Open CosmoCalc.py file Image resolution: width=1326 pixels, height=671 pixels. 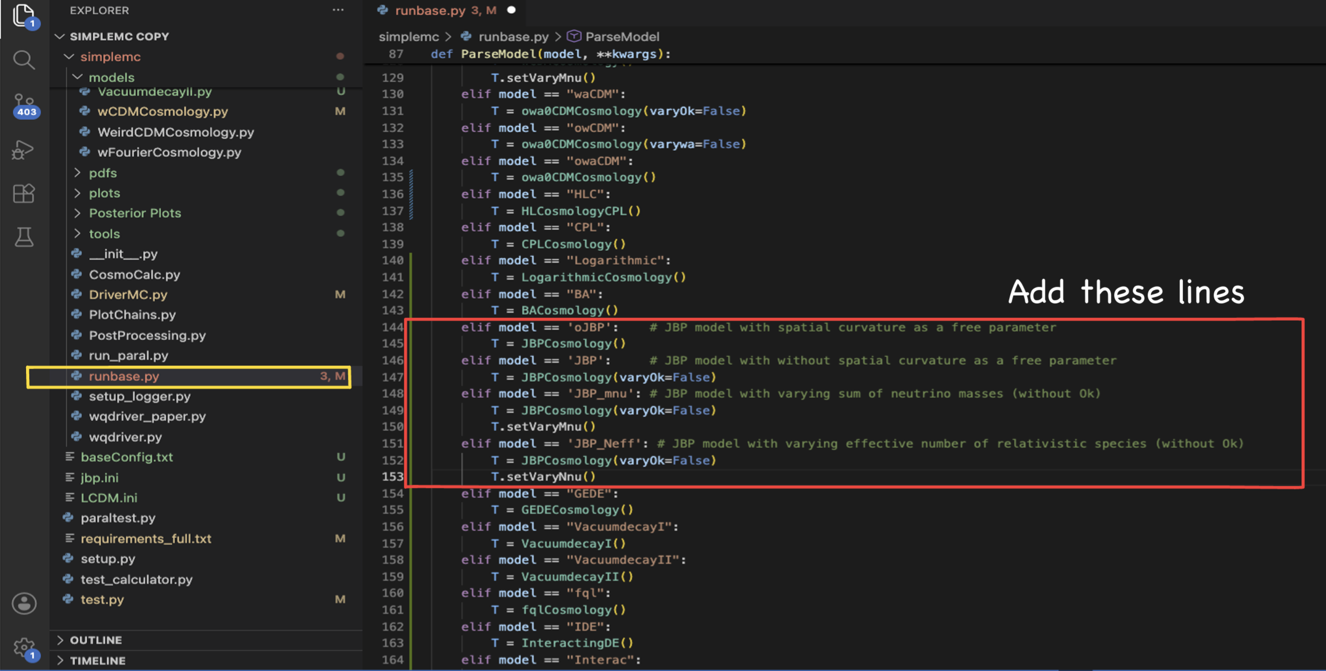(134, 275)
